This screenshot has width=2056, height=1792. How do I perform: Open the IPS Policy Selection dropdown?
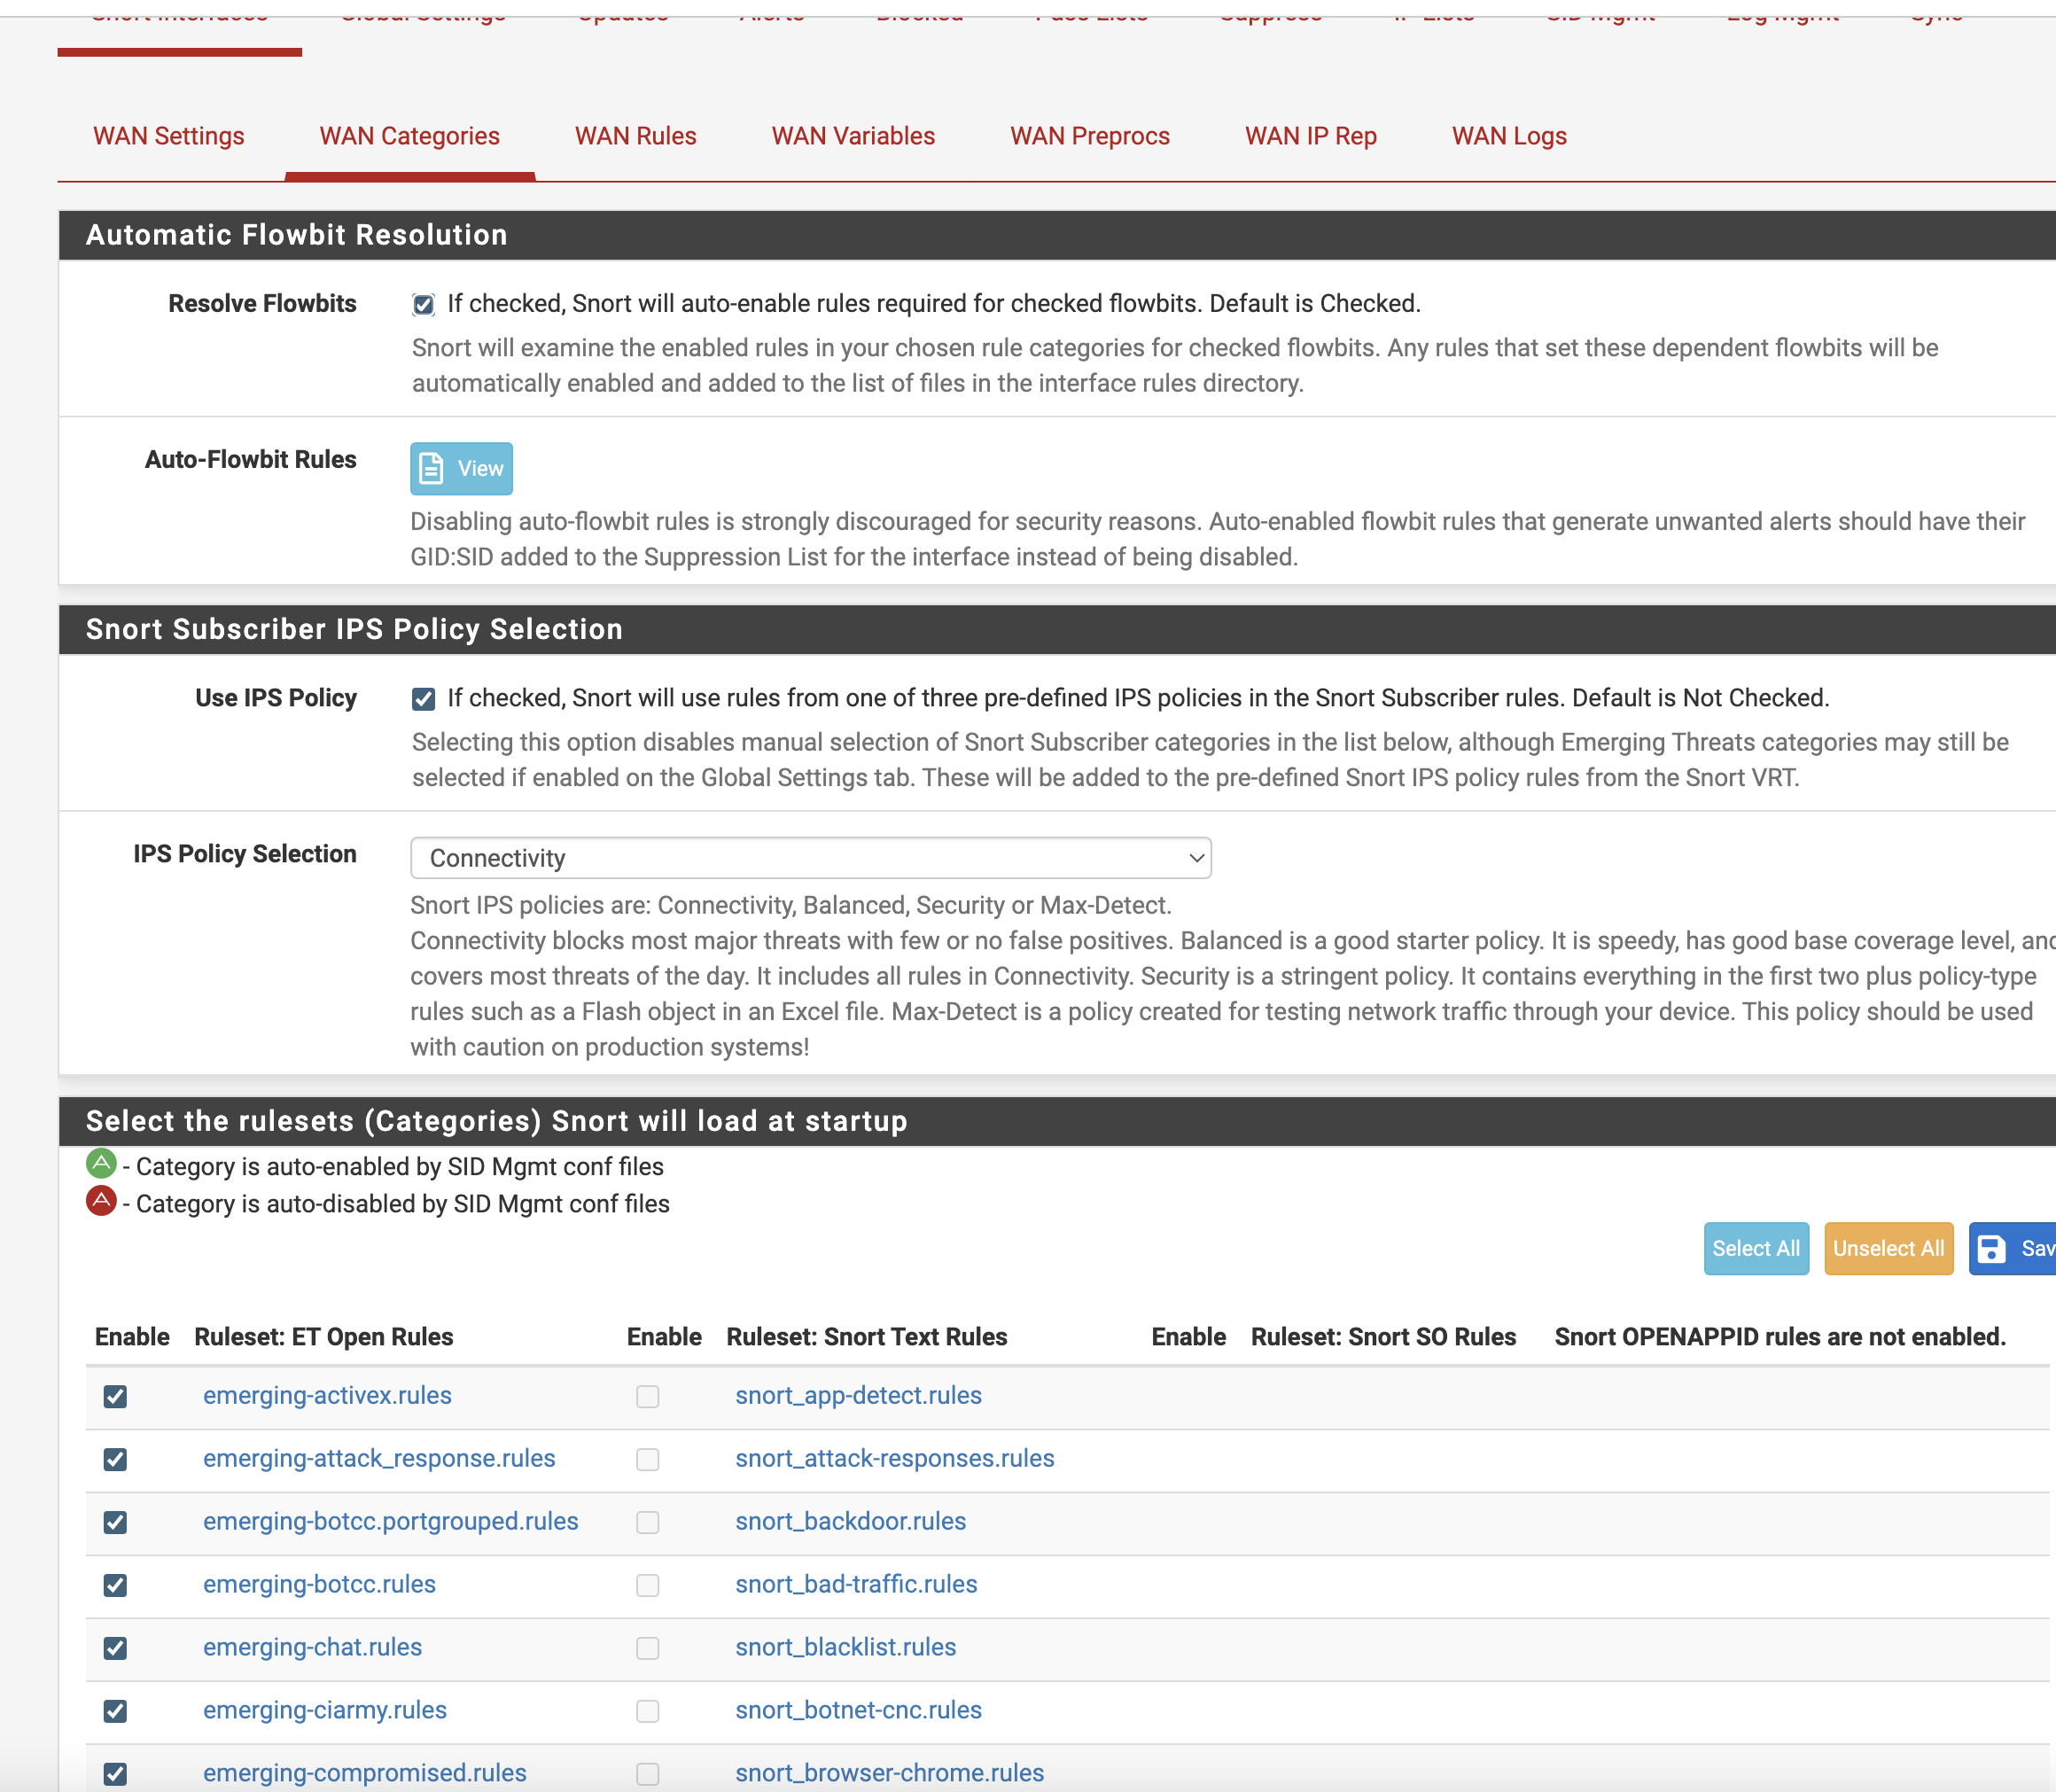pos(810,858)
